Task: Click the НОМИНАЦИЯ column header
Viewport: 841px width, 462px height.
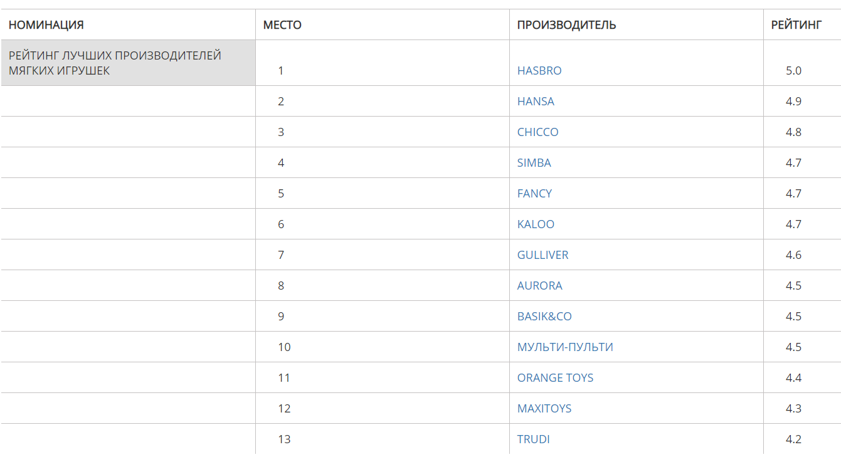Action: (46, 25)
